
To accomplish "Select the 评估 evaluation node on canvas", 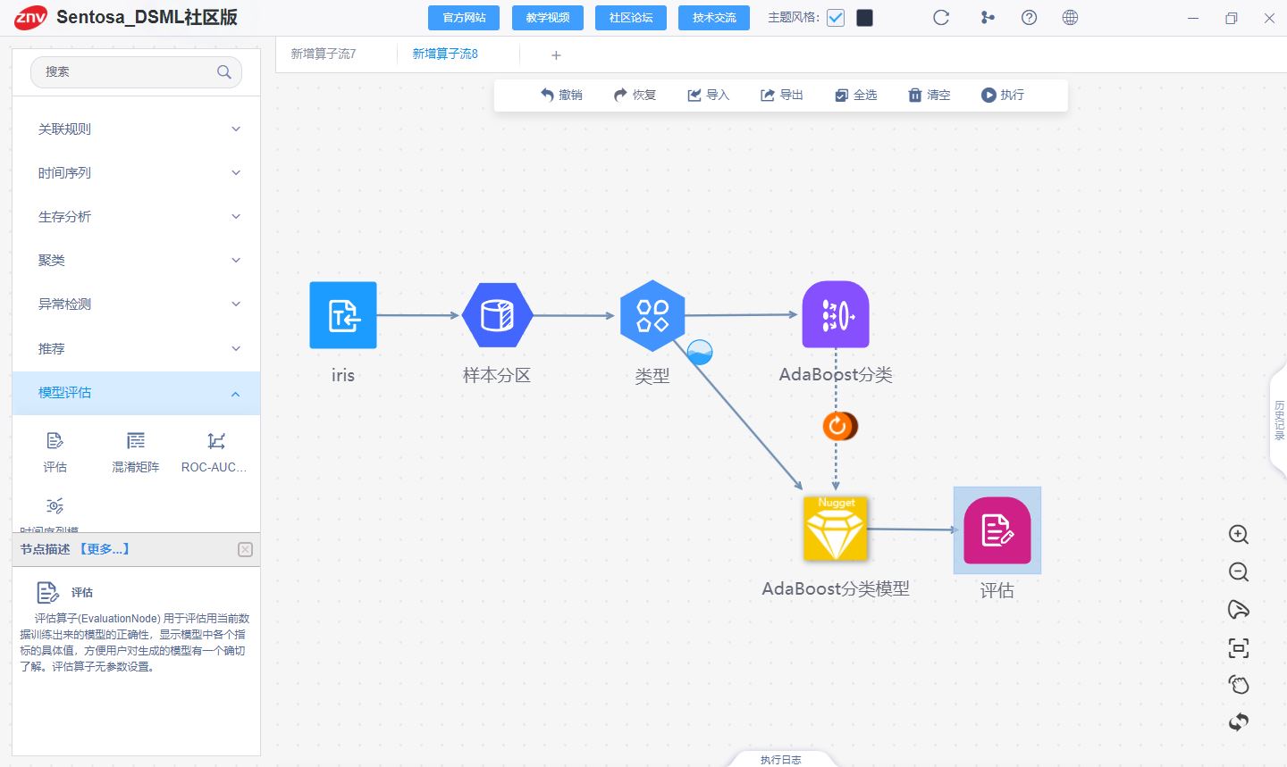I will 997,530.
